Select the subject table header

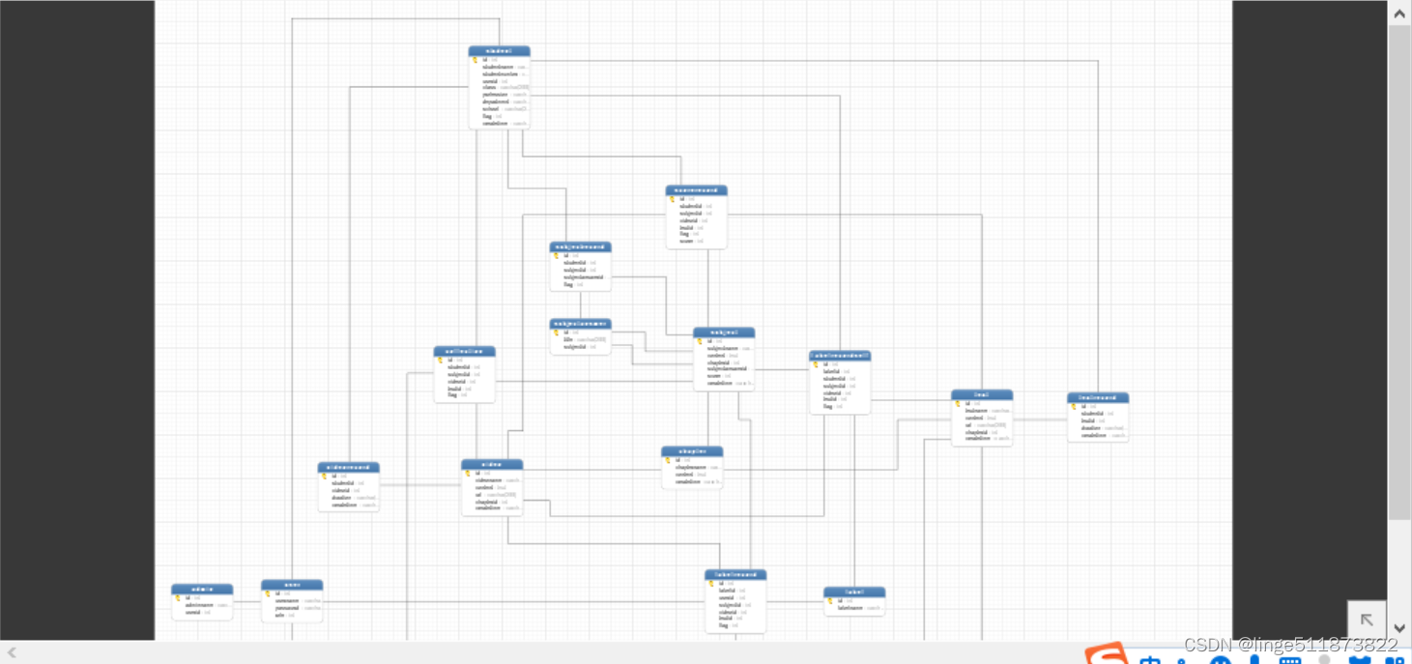point(724,331)
